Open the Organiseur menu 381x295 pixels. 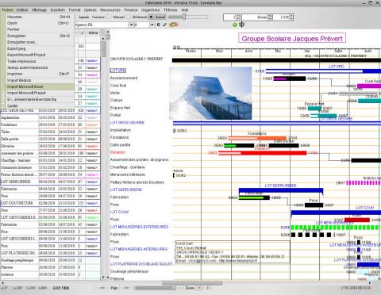pos(150,10)
